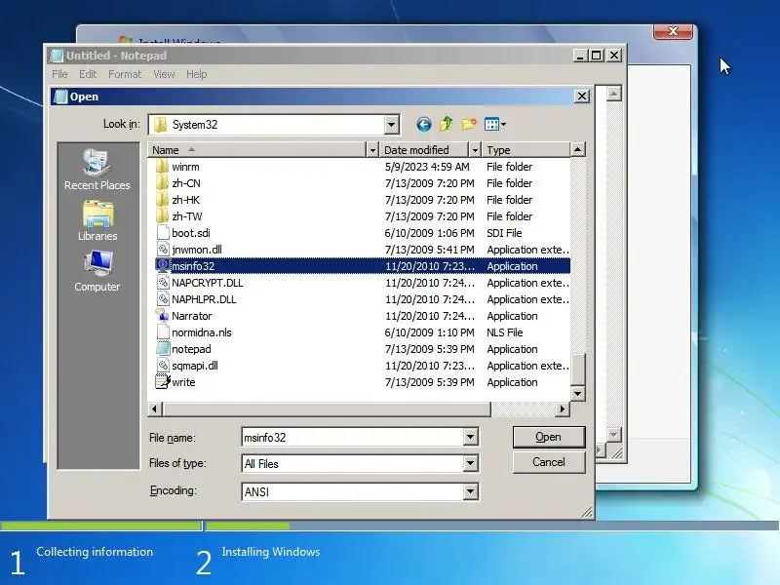The image size is (780, 585).
Task: Select the jnwmon.dll file icon
Action: tap(163, 250)
